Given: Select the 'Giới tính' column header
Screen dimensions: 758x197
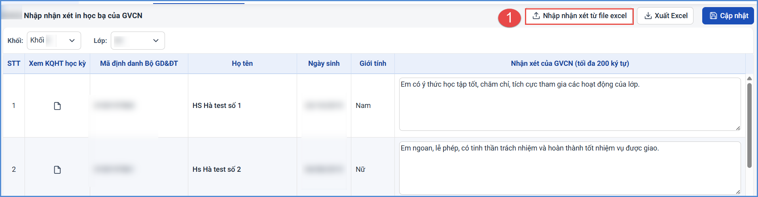Looking at the screenshot, I should [x=373, y=63].
